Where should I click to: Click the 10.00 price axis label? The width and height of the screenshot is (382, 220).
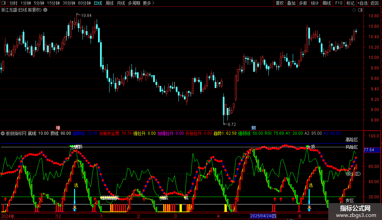click(x=374, y=58)
